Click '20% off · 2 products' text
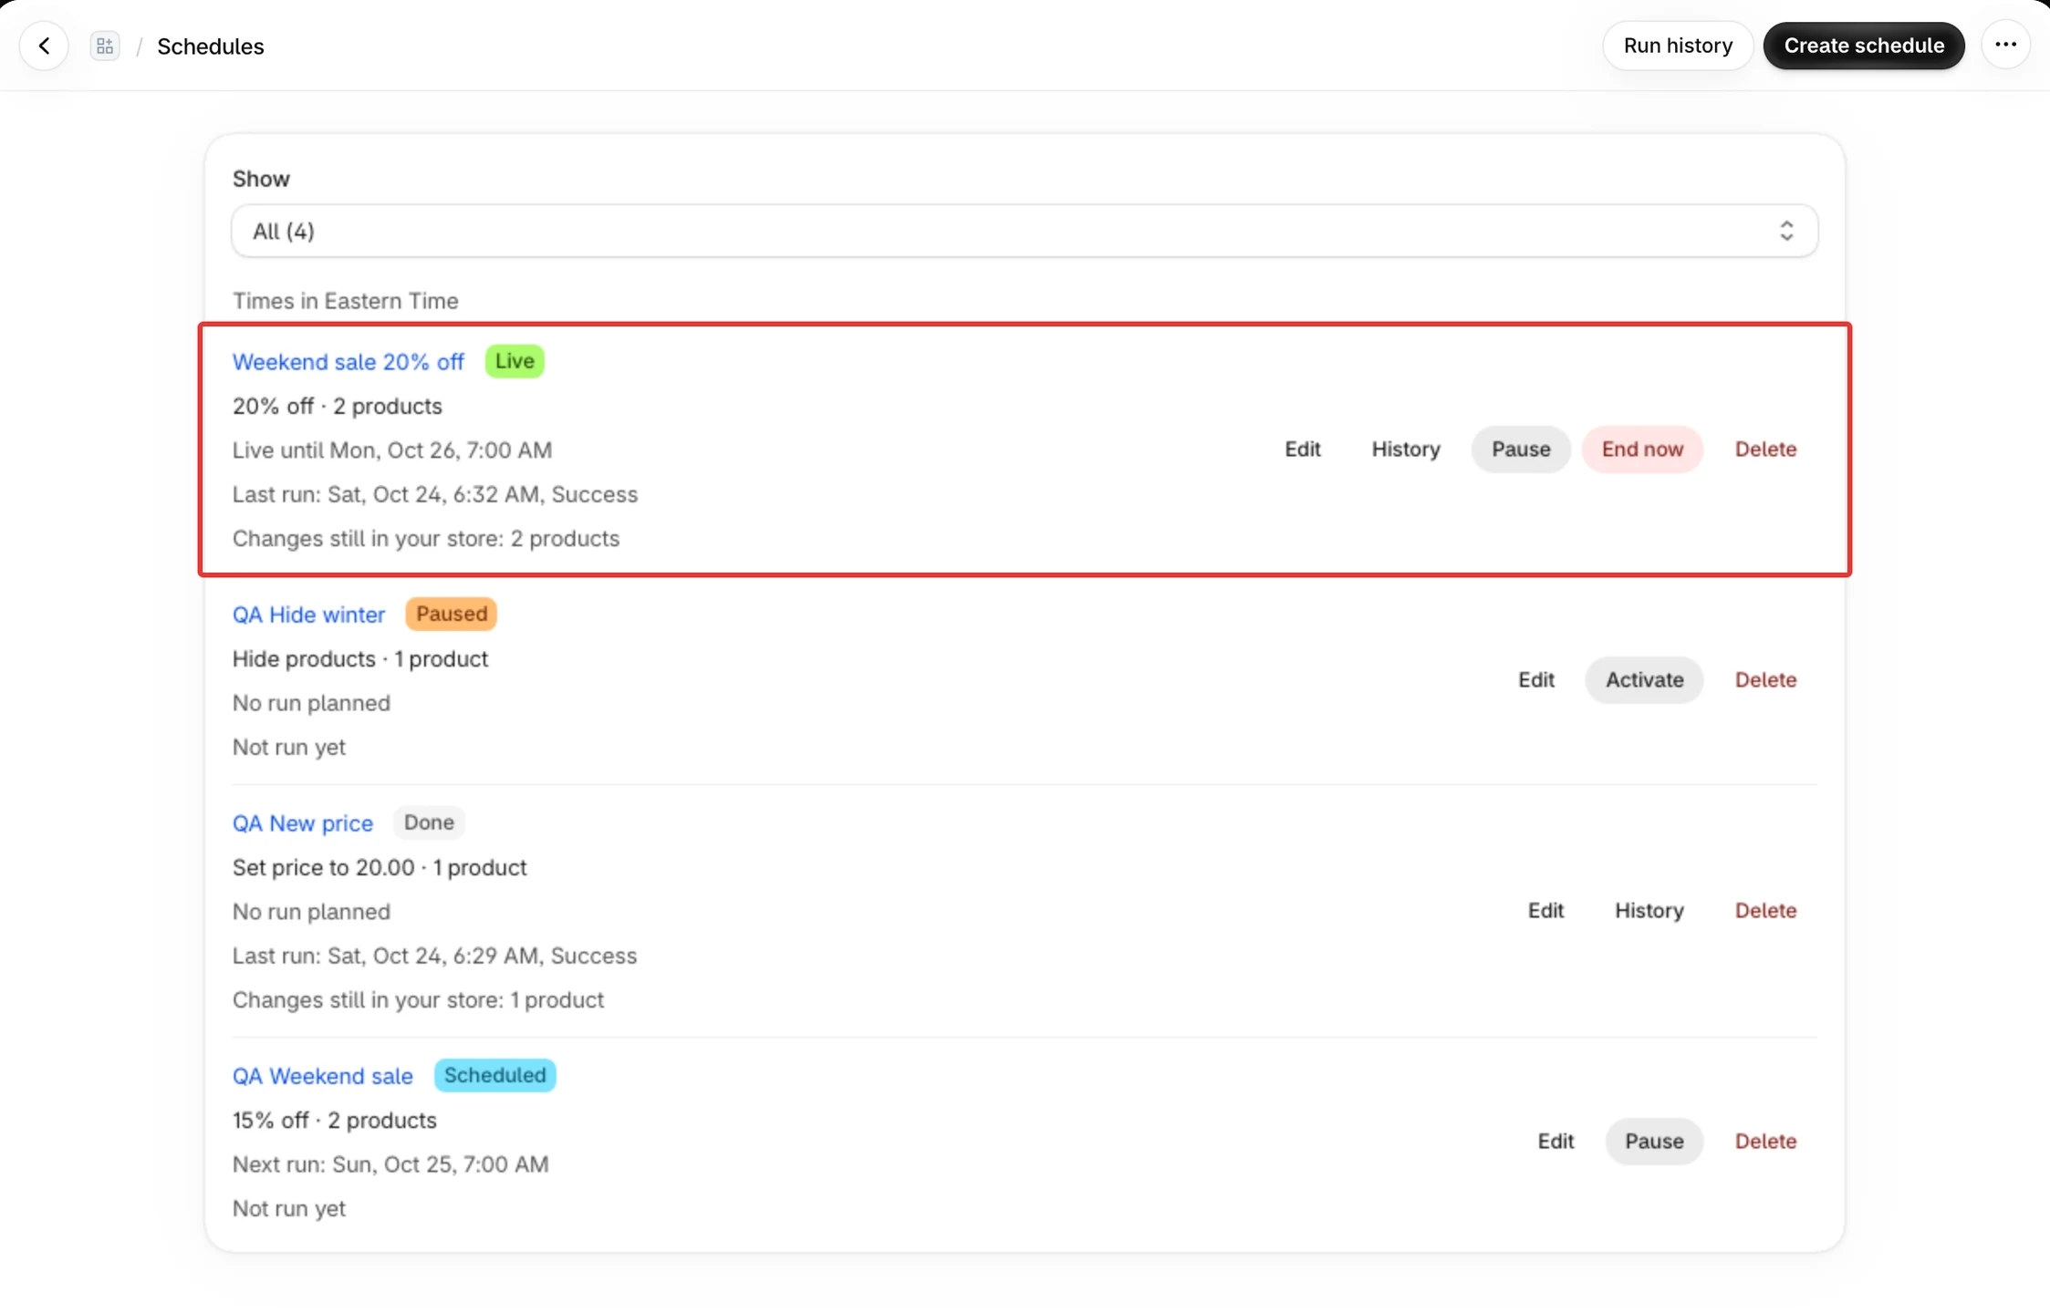2050x1313 pixels. (338, 407)
